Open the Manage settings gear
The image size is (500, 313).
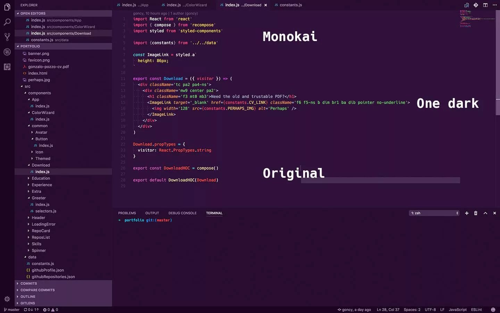pos(7,299)
